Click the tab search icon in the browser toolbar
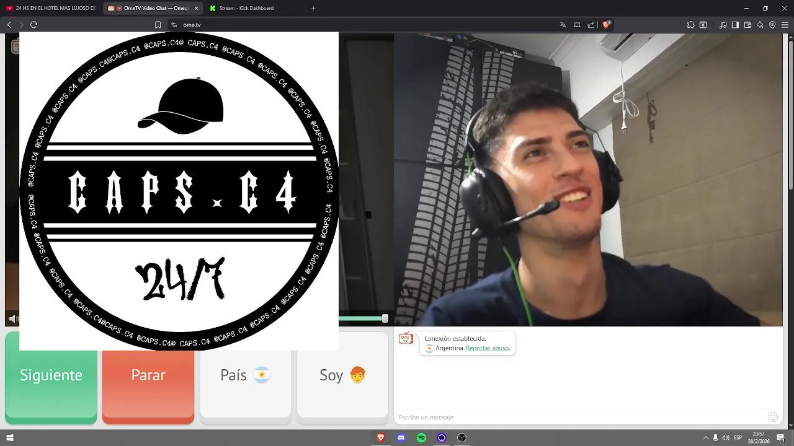This screenshot has height=446, width=794. 703,25
